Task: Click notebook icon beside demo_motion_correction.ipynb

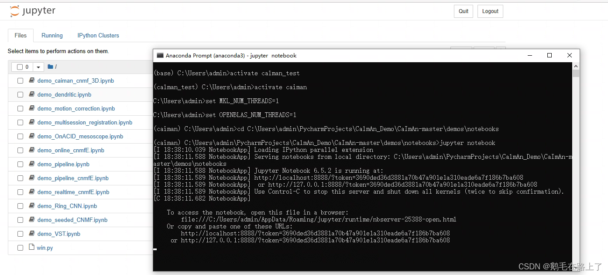Action: (31, 108)
